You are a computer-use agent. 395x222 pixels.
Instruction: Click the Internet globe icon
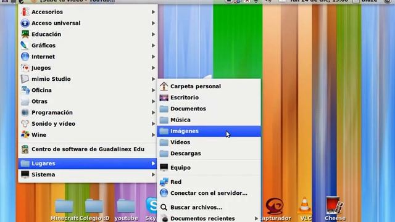click(x=25, y=57)
